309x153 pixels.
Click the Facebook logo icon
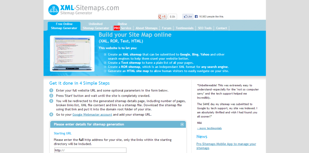196,17
